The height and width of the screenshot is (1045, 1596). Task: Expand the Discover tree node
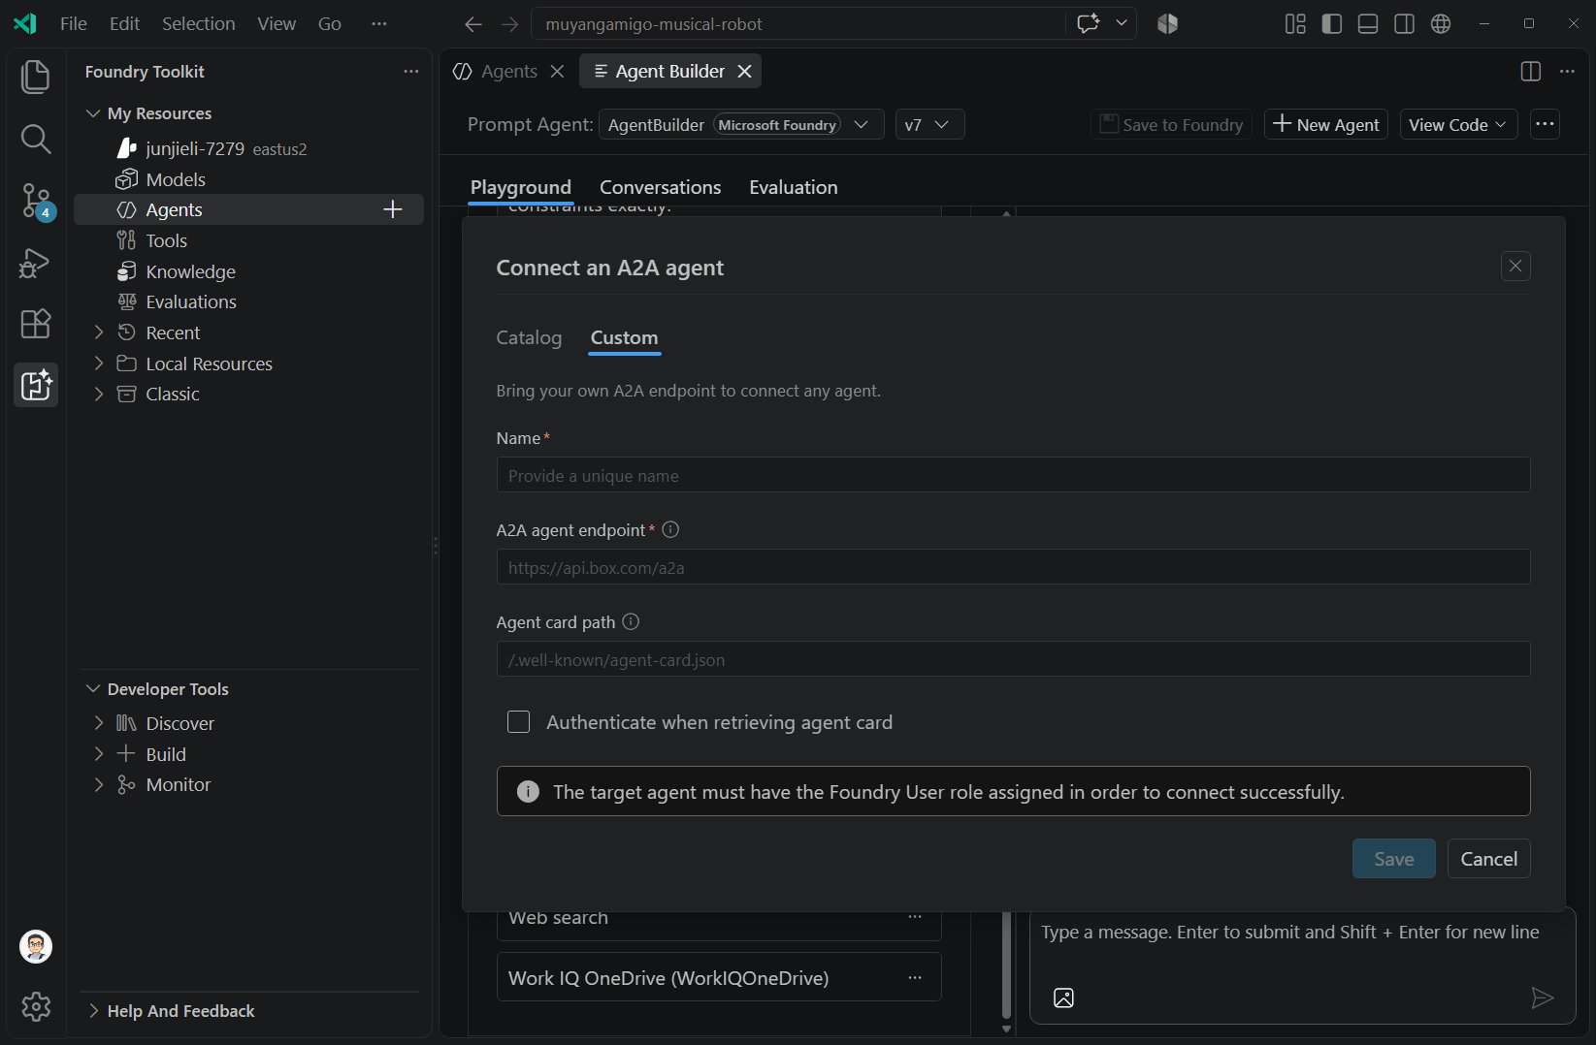[x=99, y=723]
